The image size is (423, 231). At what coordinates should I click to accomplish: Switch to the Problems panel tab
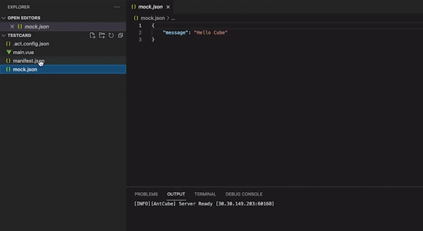click(x=146, y=194)
